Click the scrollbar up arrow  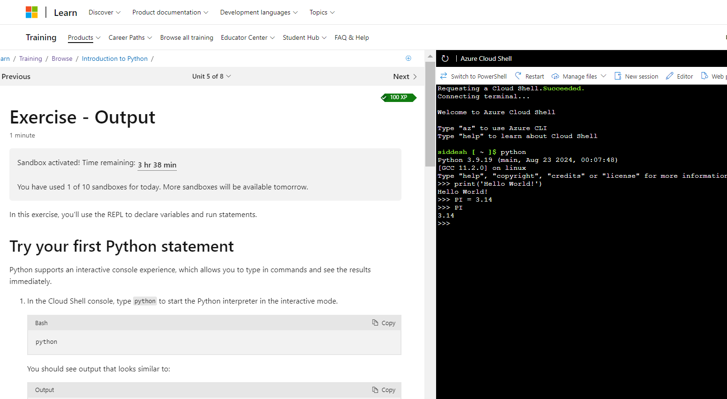pyautogui.click(x=430, y=56)
